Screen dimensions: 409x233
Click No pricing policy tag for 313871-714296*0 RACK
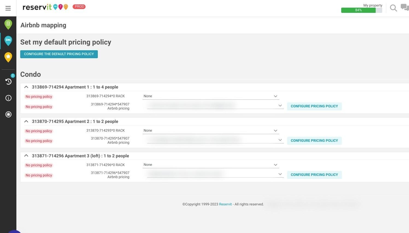[39, 165]
